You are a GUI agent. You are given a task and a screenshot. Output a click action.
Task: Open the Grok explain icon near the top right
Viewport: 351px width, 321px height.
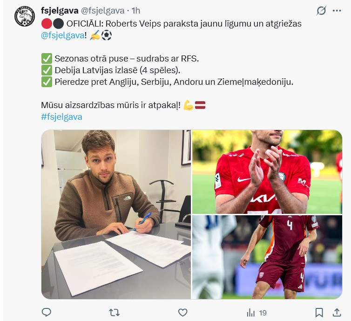point(321,11)
